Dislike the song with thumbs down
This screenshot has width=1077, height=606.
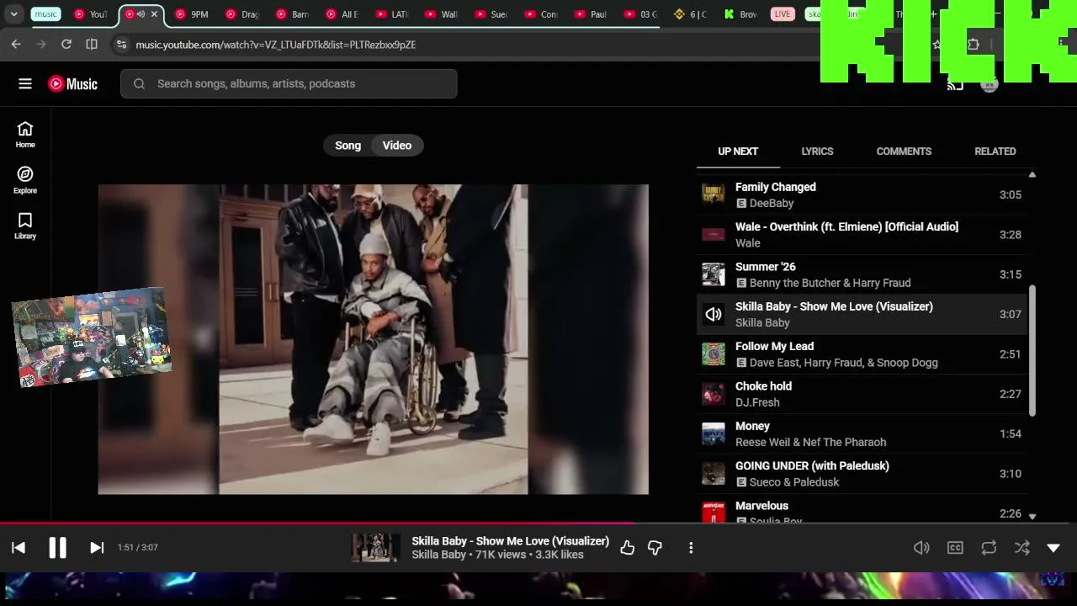655,548
